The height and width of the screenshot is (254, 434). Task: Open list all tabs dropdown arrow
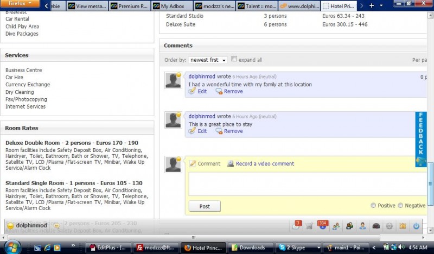pos(381,5)
